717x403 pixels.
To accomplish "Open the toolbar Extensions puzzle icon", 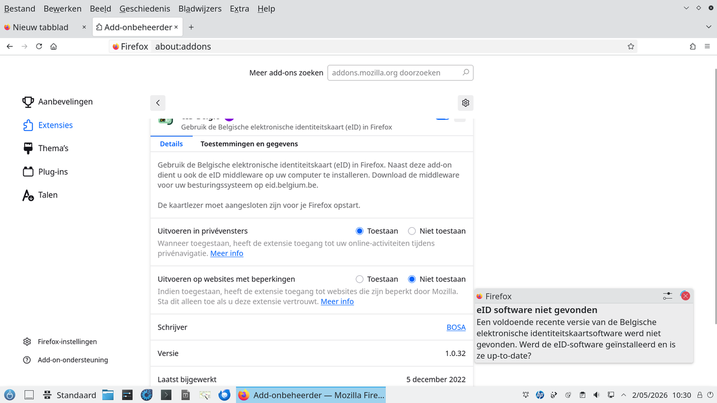I will tap(693, 46).
